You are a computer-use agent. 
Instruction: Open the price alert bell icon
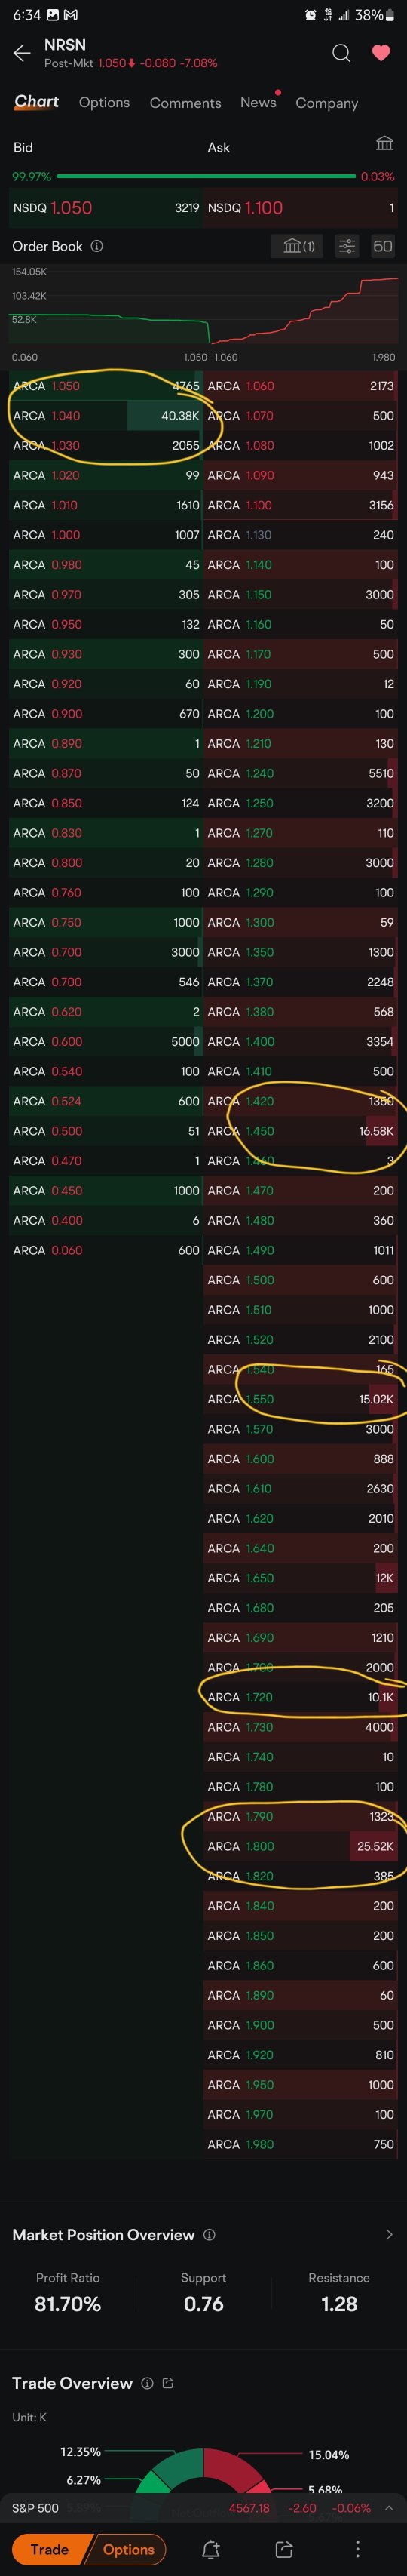point(210,2549)
